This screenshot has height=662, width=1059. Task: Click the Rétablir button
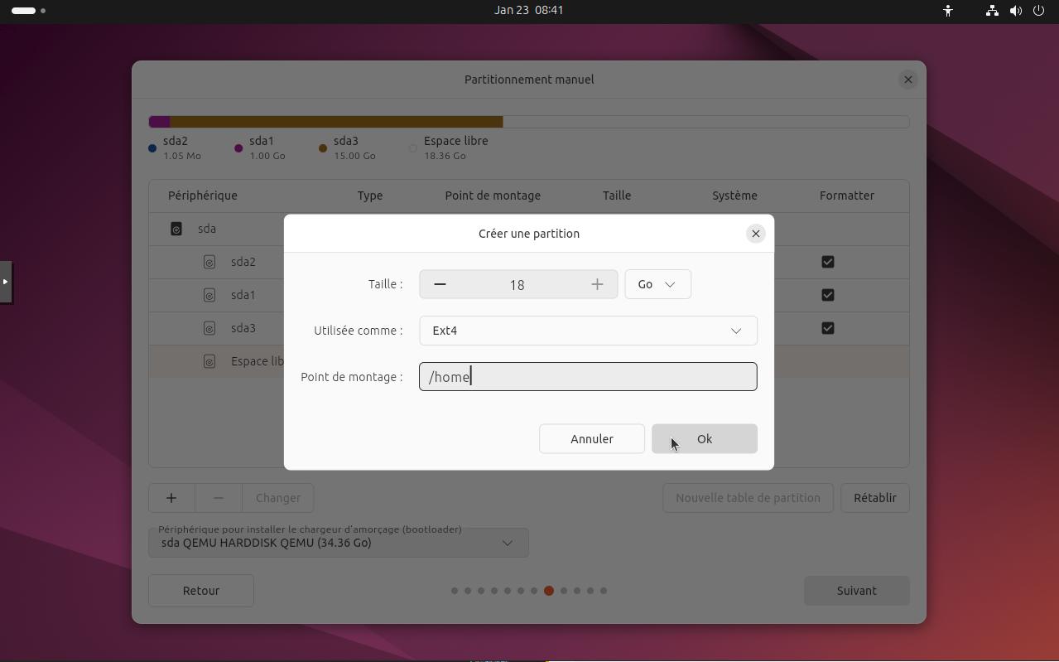(x=875, y=498)
